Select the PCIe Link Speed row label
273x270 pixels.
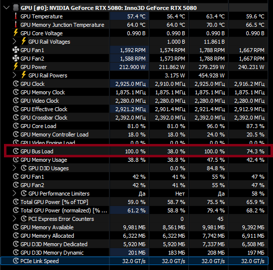(39, 261)
